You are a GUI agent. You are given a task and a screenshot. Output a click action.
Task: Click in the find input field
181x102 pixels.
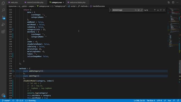123,10
